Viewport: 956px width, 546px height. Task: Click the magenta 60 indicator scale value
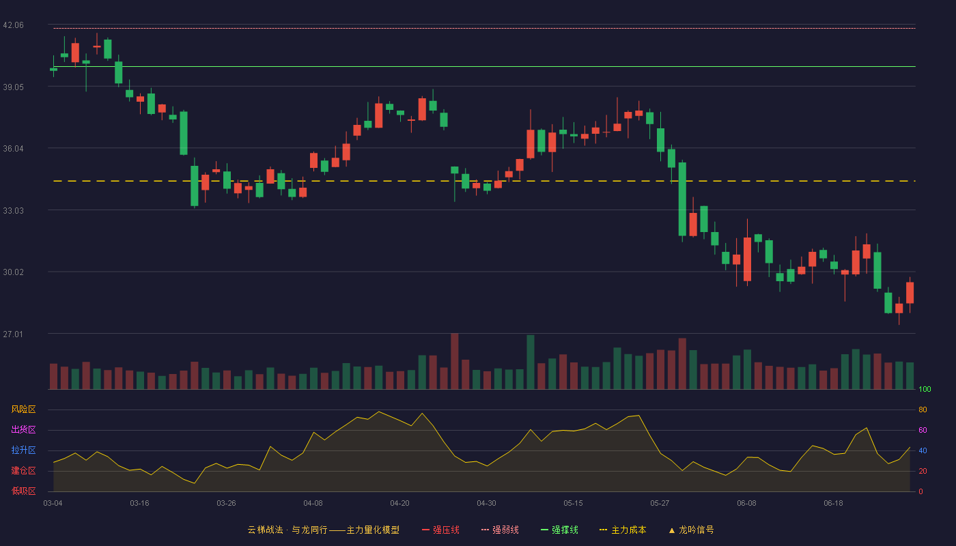923,430
